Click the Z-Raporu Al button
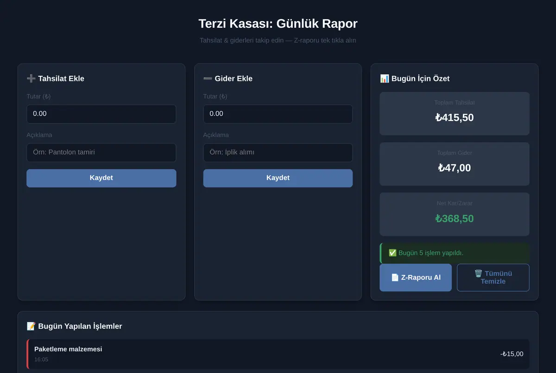 point(416,278)
